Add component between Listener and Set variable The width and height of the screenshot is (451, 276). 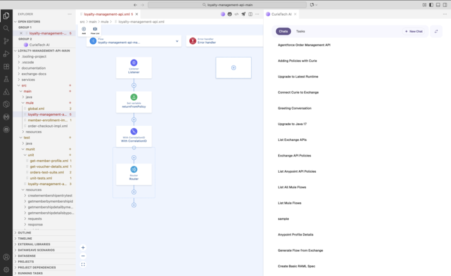(x=134, y=85)
